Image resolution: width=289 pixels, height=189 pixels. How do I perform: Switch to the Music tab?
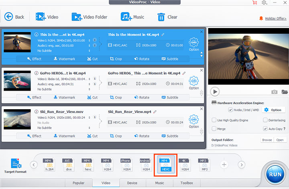pyautogui.click(x=159, y=183)
